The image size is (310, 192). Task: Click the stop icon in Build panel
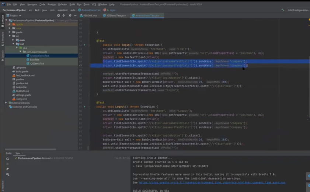pyautogui.click(x=7, y=164)
